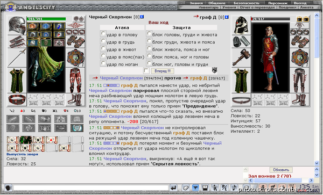Click the filter funnel icon in bottom toolbar
This screenshot has width=323, height=195.
195,187
